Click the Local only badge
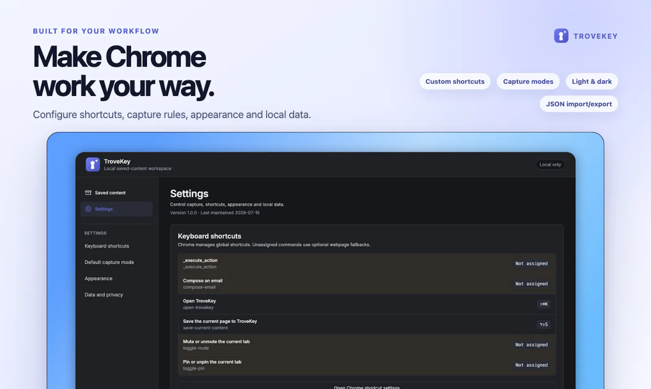 pyautogui.click(x=550, y=165)
